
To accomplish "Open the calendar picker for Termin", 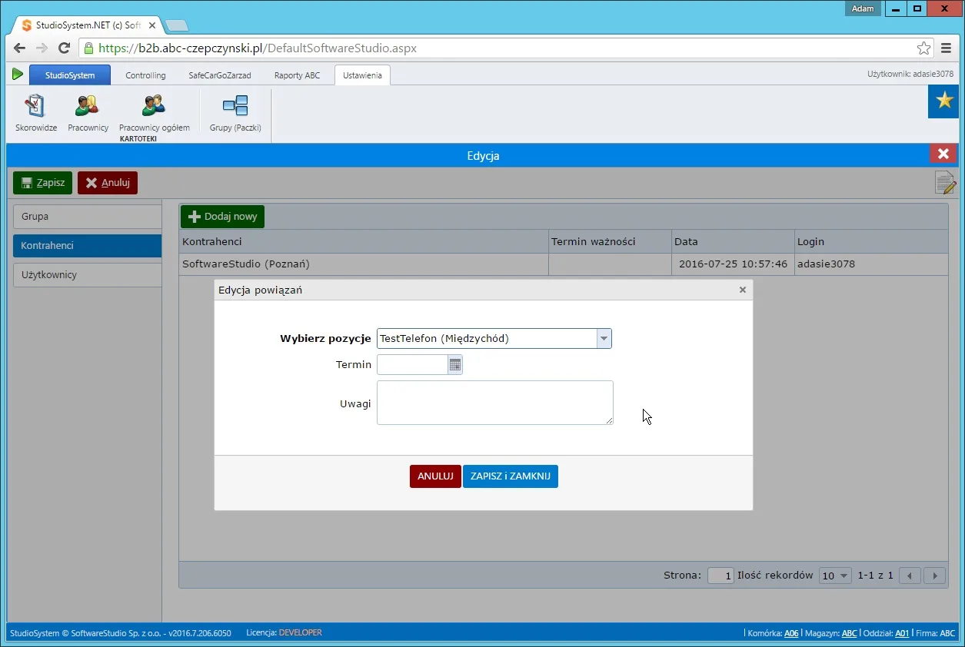I will click(455, 365).
